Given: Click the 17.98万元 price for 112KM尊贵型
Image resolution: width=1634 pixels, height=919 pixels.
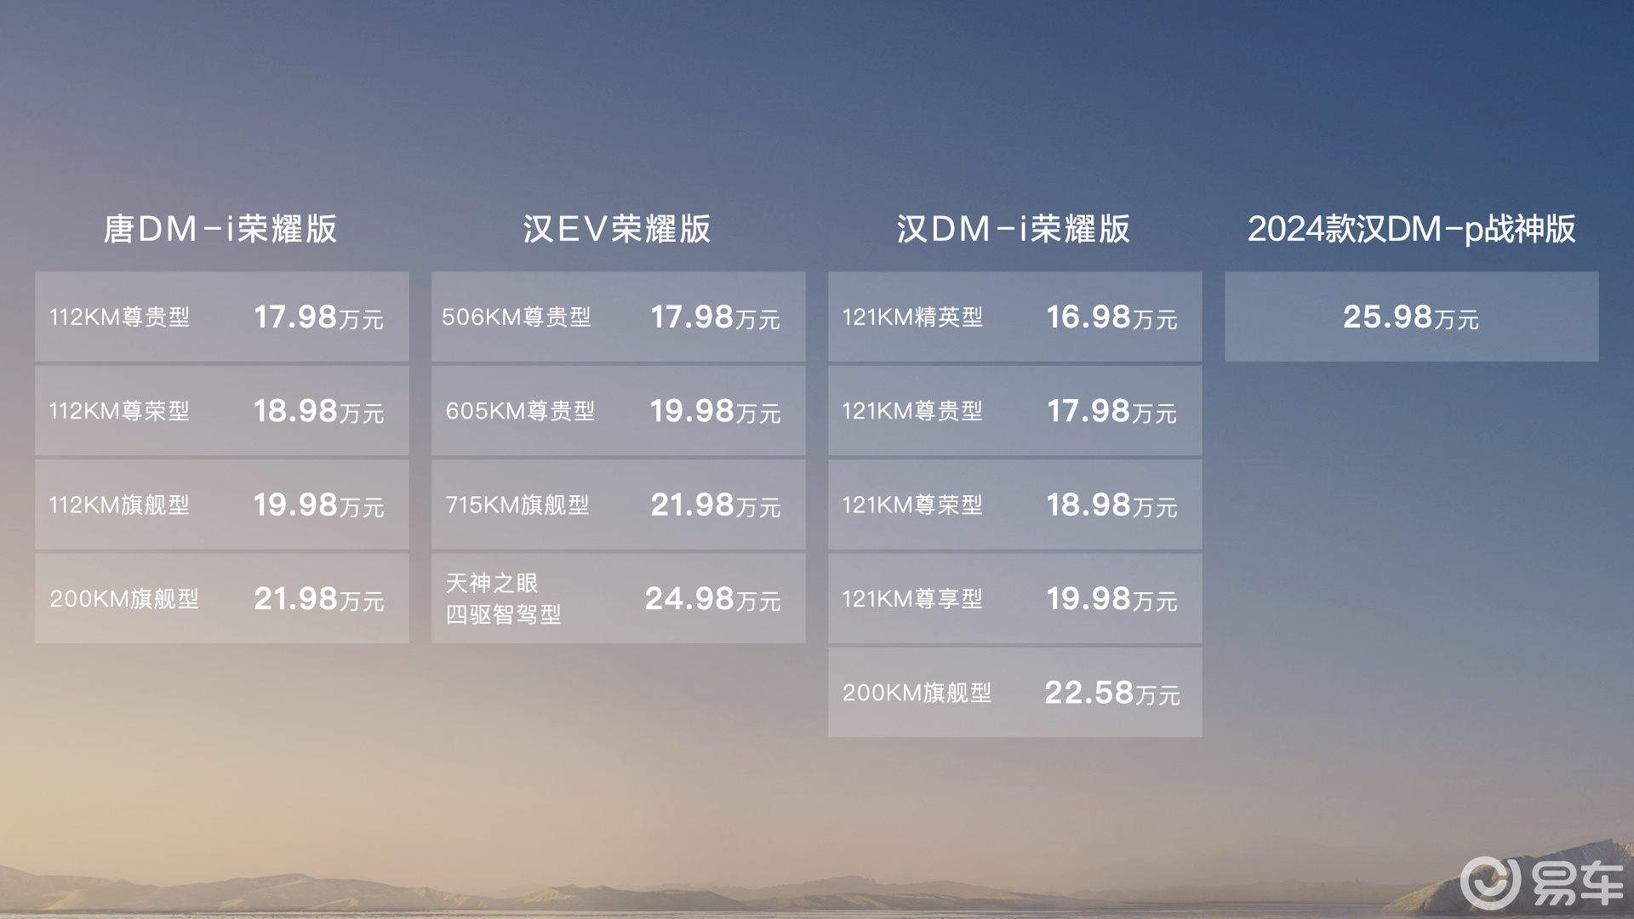Looking at the screenshot, I should click(319, 317).
